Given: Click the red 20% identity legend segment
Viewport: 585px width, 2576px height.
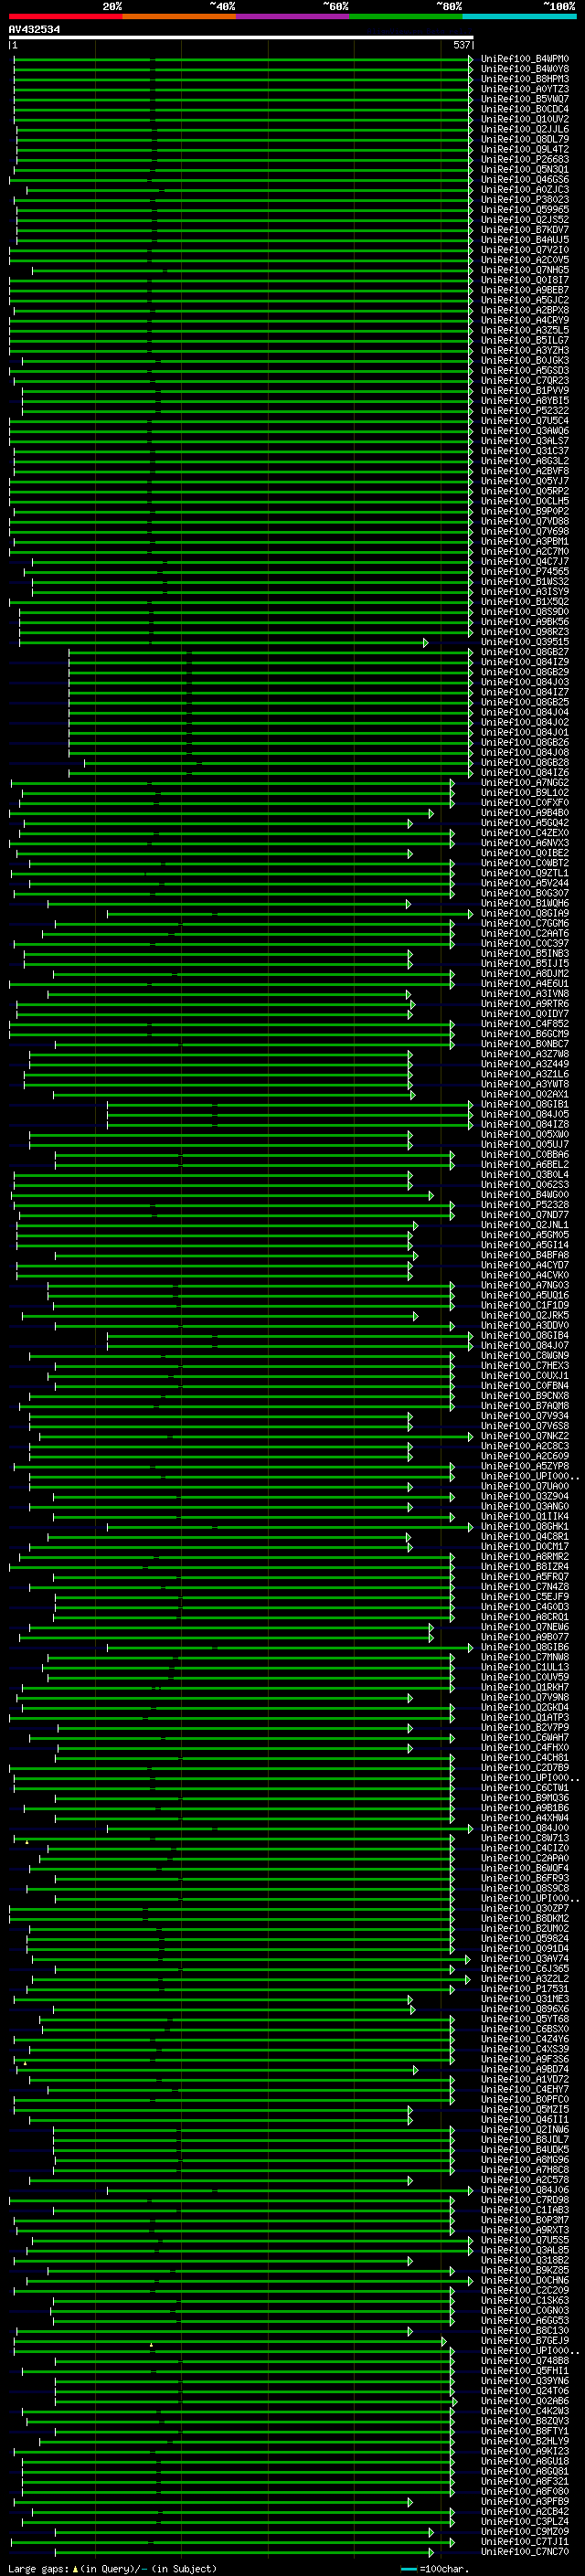Looking at the screenshot, I should pyautogui.click(x=65, y=16).
